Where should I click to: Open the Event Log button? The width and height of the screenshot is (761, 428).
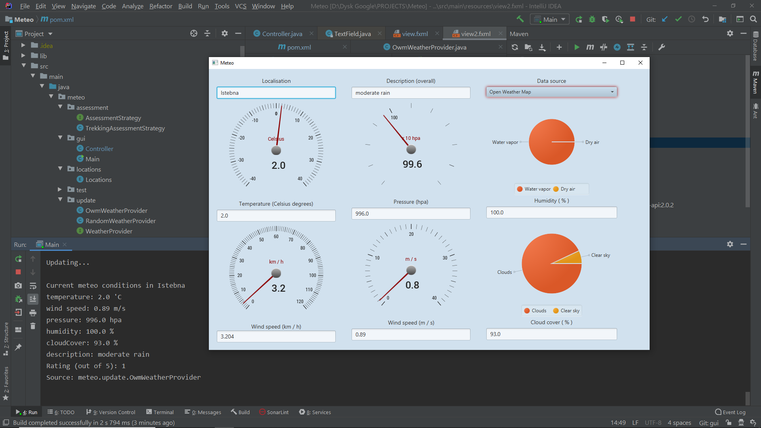coord(730,412)
